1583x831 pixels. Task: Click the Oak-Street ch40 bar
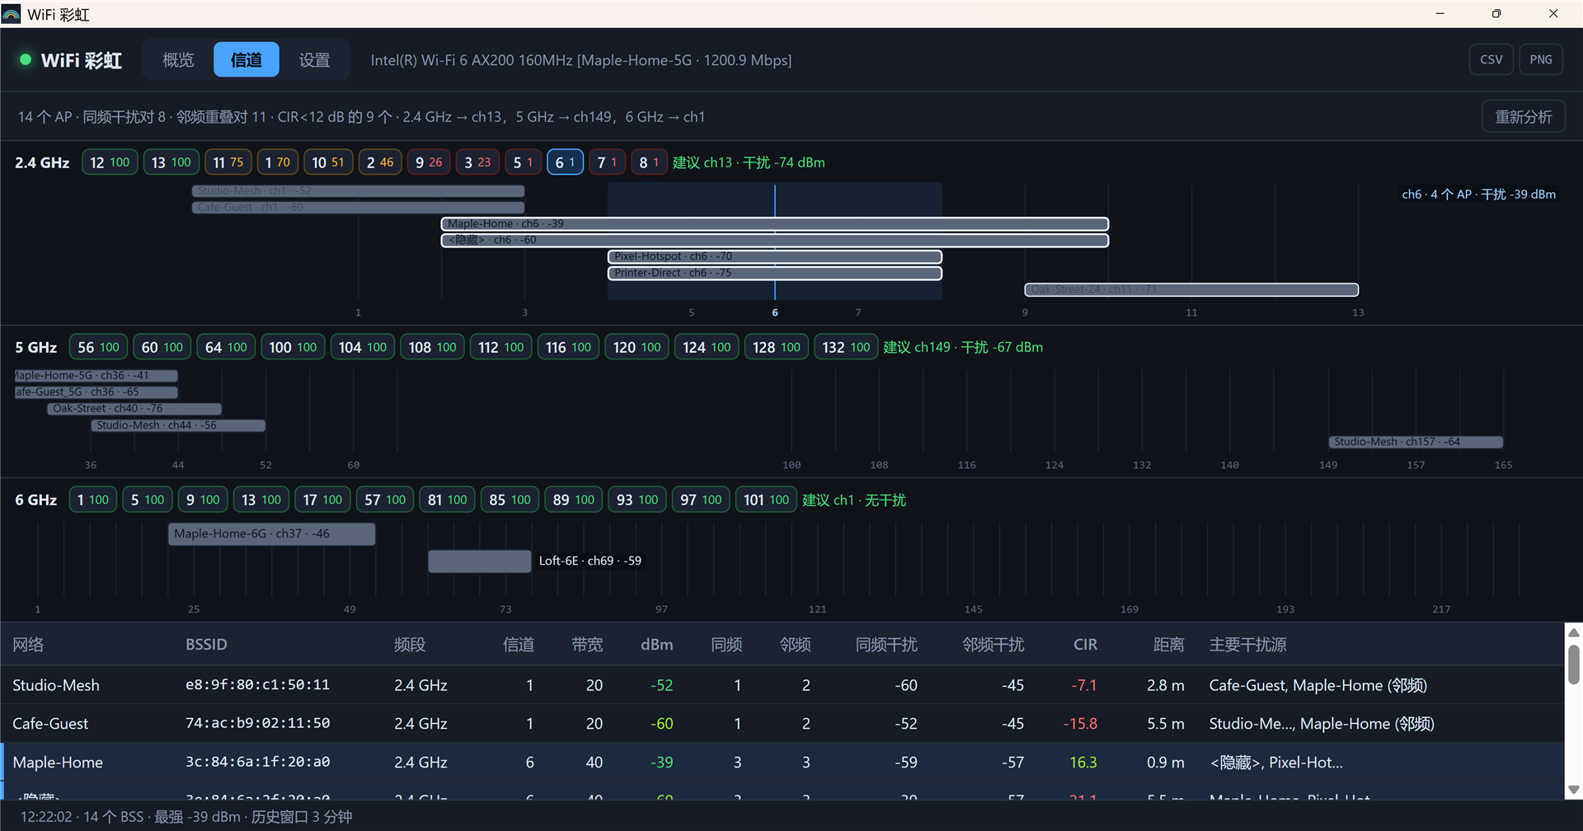click(134, 409)
